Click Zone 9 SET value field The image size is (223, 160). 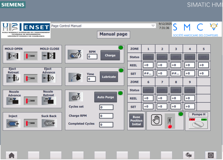click(190, 106)
